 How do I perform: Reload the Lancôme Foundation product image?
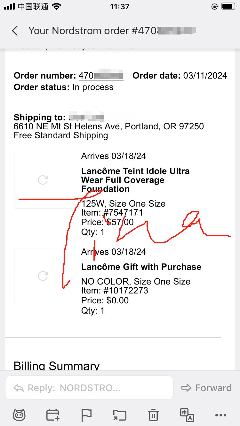tap(43, 180)
